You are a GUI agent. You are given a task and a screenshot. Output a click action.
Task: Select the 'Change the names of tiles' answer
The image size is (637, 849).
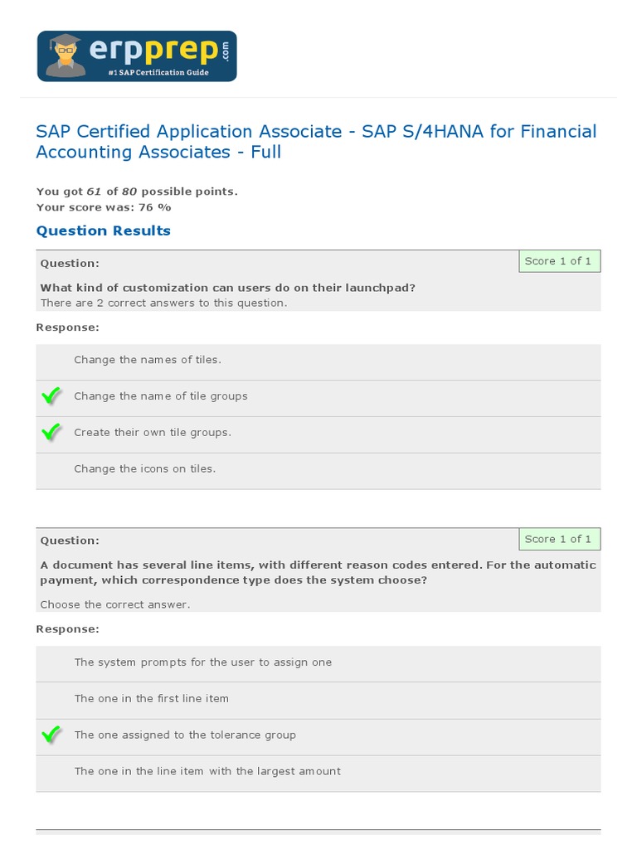click(148, 360)
